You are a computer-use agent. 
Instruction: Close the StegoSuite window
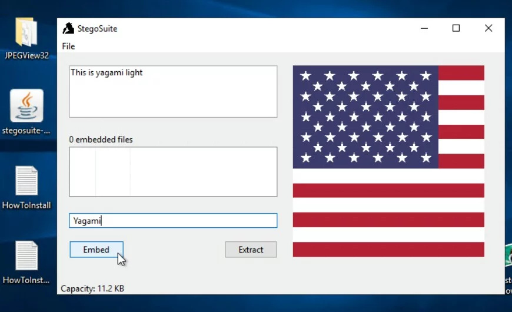[x=488, y=28]
